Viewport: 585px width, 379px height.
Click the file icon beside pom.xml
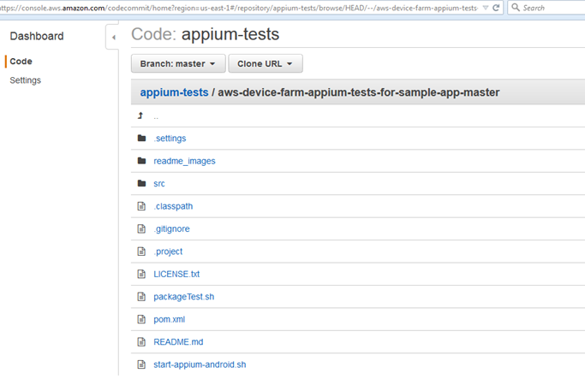141,320
